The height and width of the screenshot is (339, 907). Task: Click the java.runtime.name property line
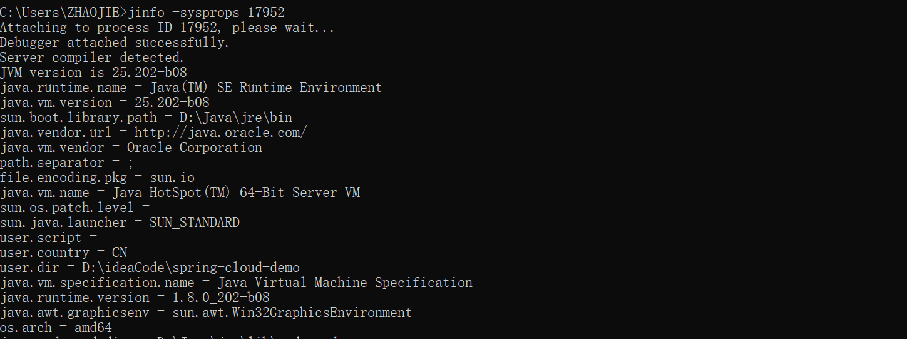191,88
